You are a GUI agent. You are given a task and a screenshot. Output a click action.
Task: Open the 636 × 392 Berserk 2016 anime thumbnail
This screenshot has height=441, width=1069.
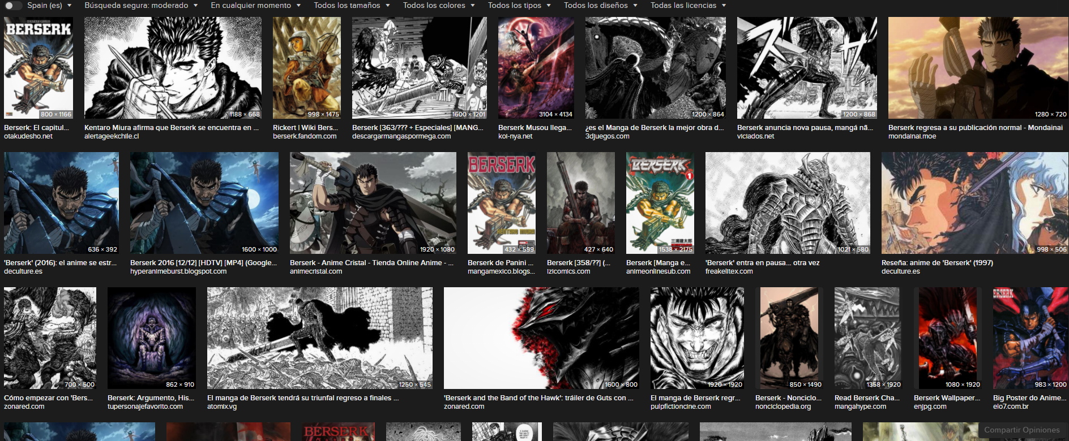61,203
